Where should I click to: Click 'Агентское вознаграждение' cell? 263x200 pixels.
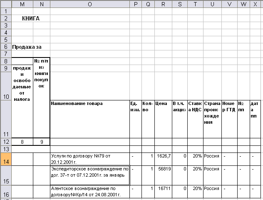coord(90,192)
